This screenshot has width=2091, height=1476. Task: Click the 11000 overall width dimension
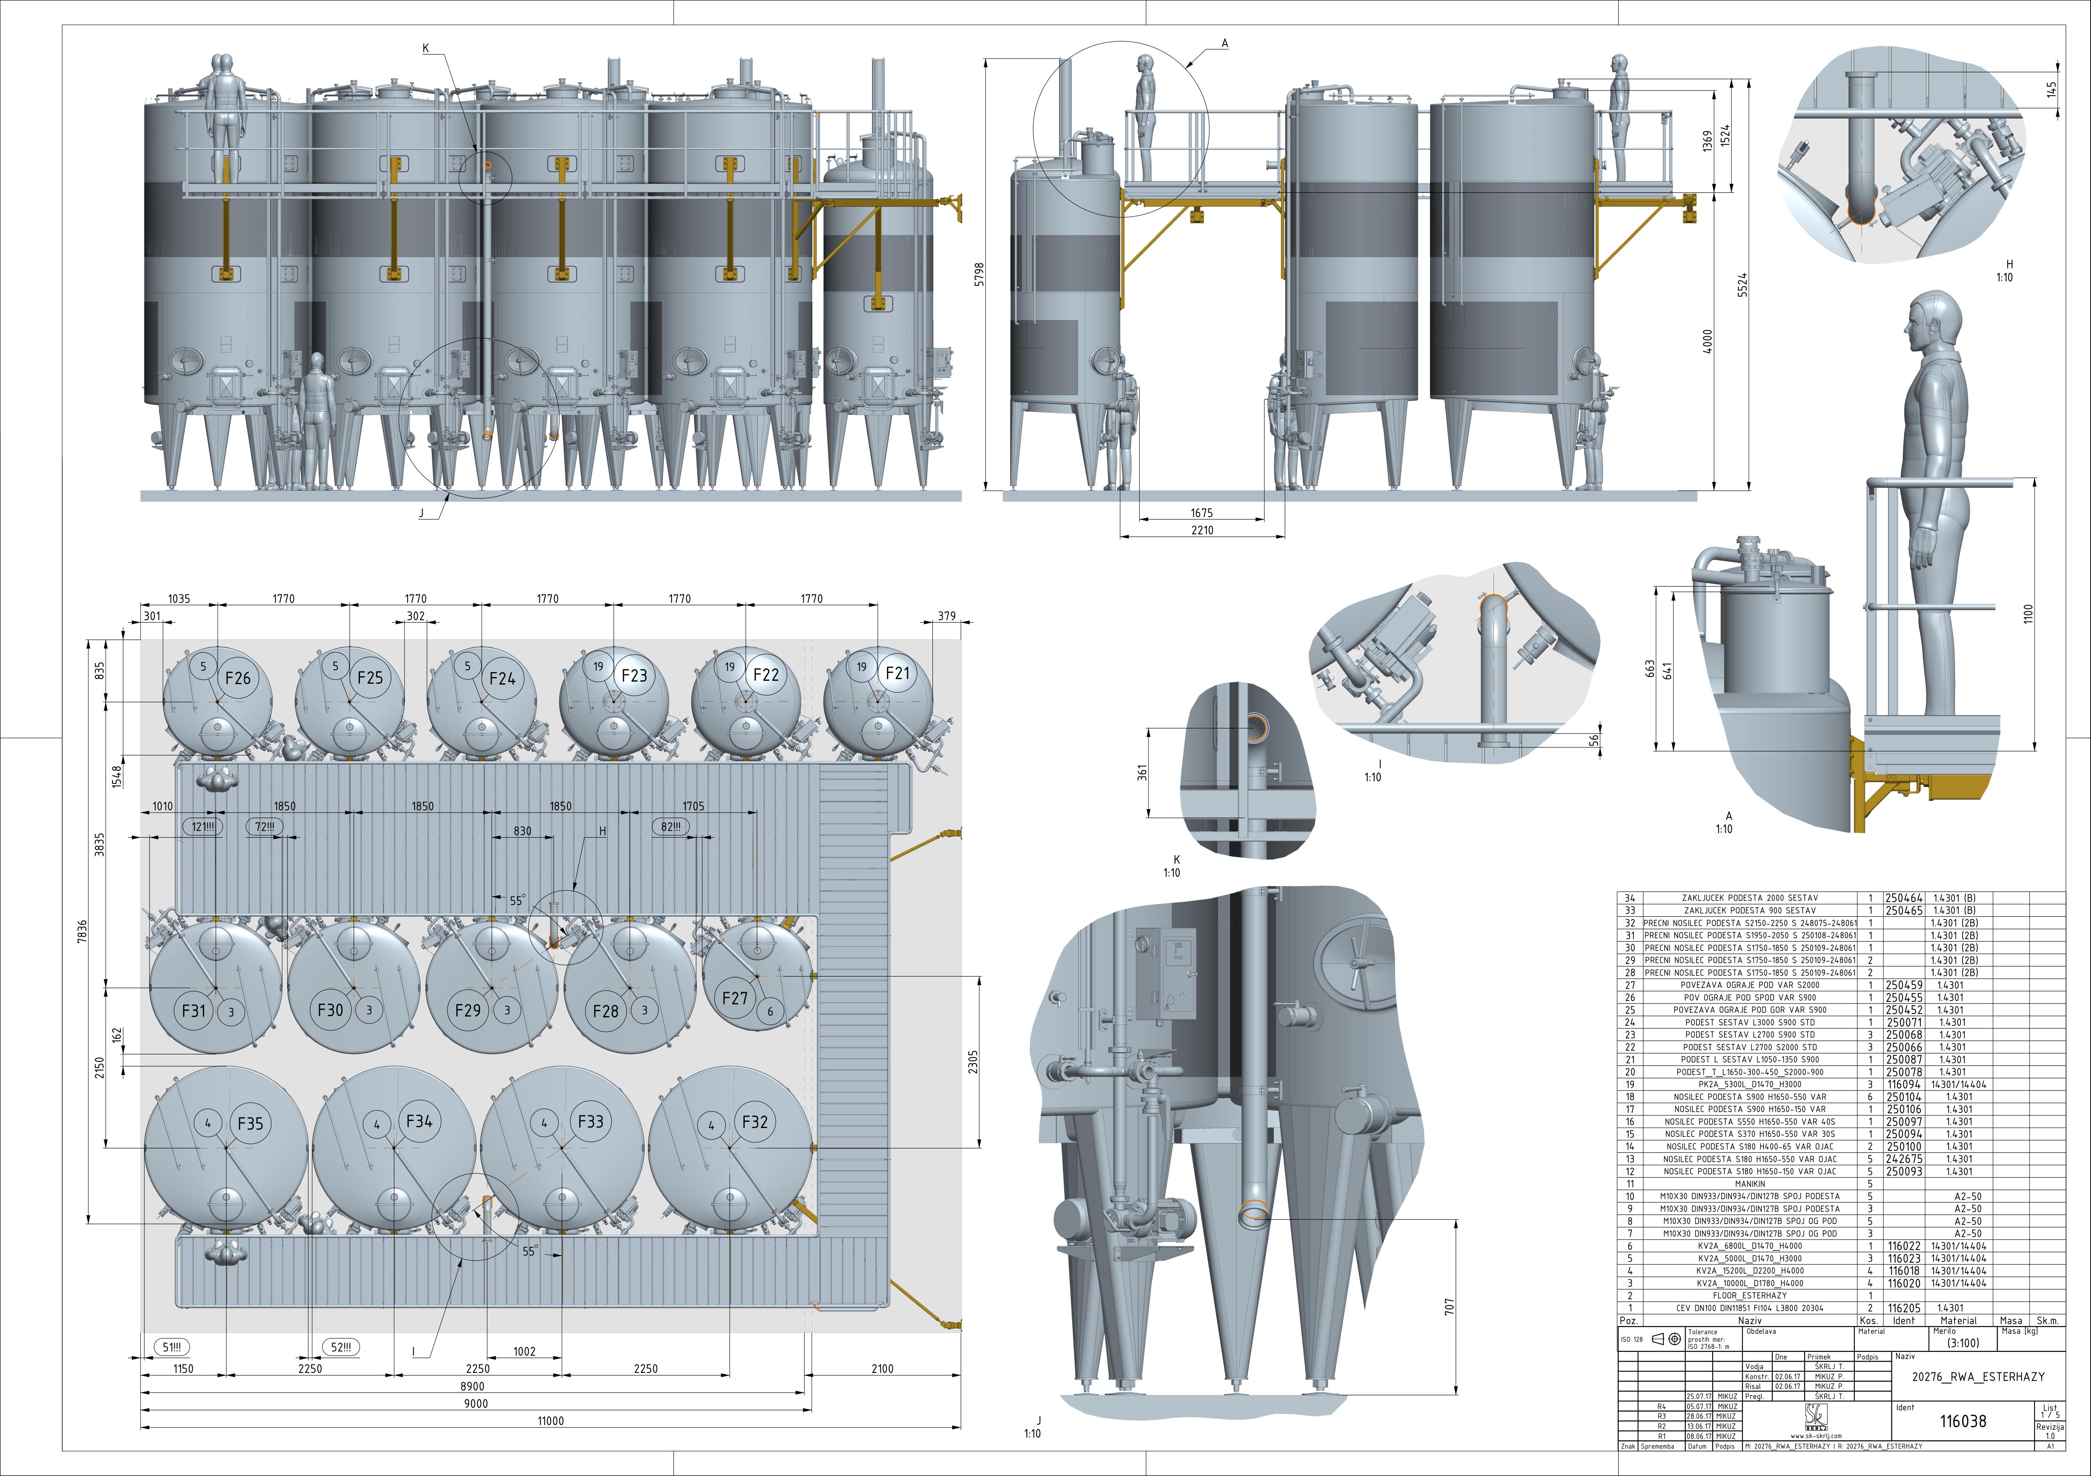point(550,1420)
